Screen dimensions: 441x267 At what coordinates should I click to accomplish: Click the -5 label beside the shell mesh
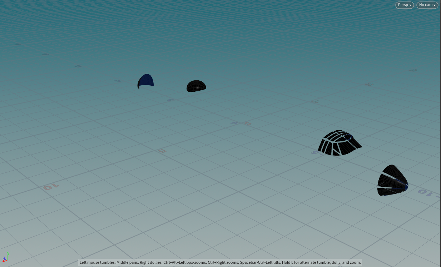coord(315,152)
